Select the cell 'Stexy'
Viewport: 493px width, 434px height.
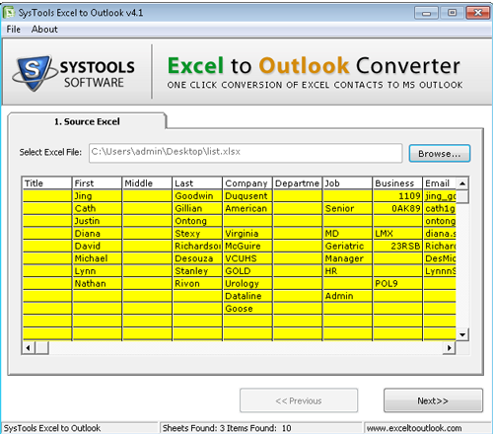(197, 234)
